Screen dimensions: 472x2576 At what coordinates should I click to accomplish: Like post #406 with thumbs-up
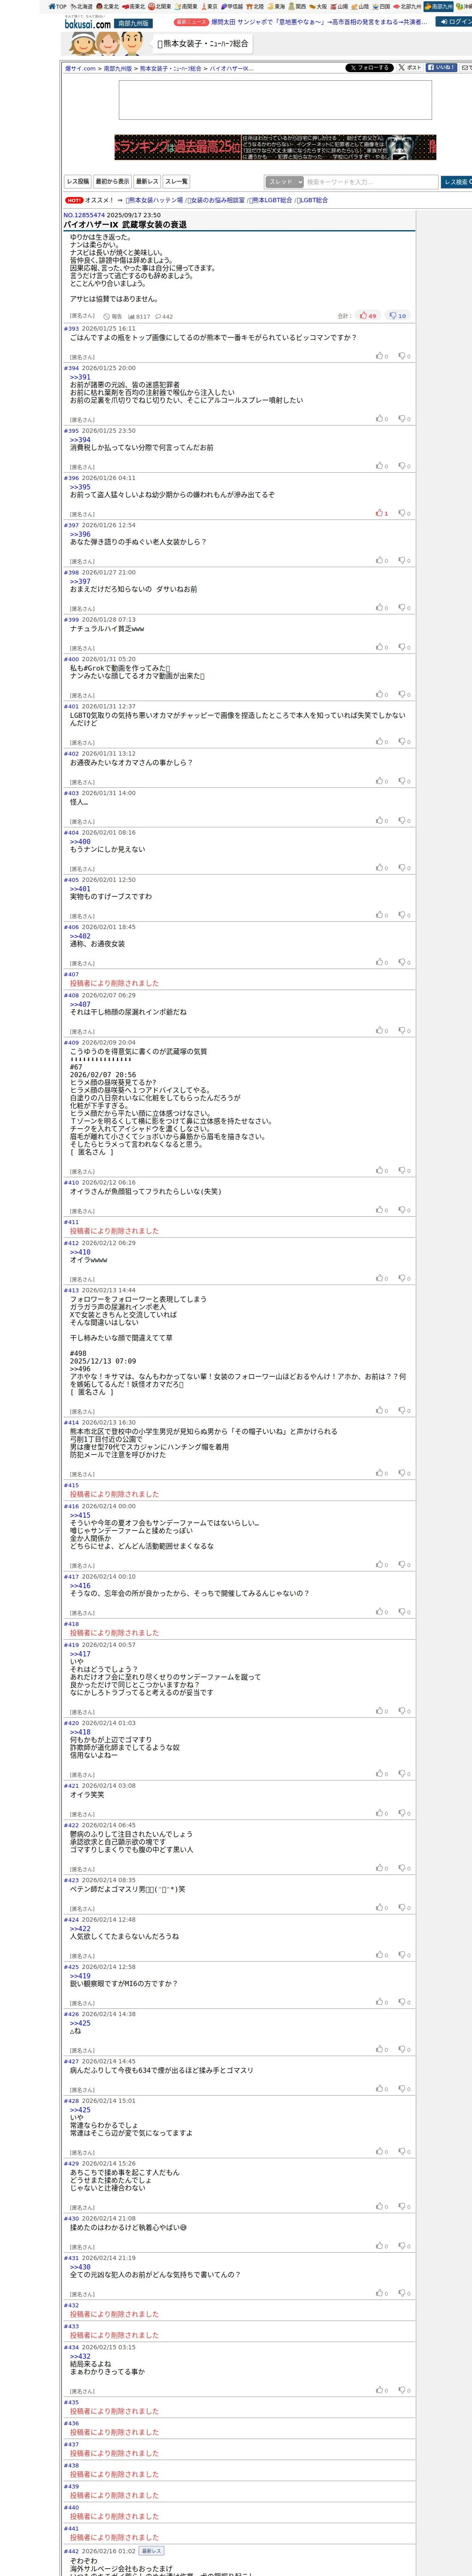(382, 962)
